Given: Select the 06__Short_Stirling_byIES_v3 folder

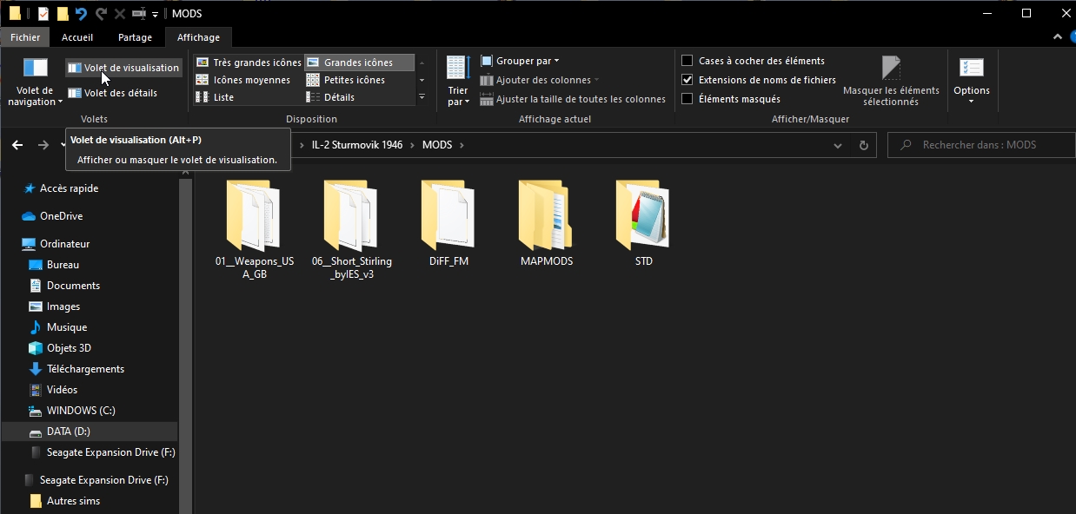Looking at the screenshot, I should click(x=351, y=229).
